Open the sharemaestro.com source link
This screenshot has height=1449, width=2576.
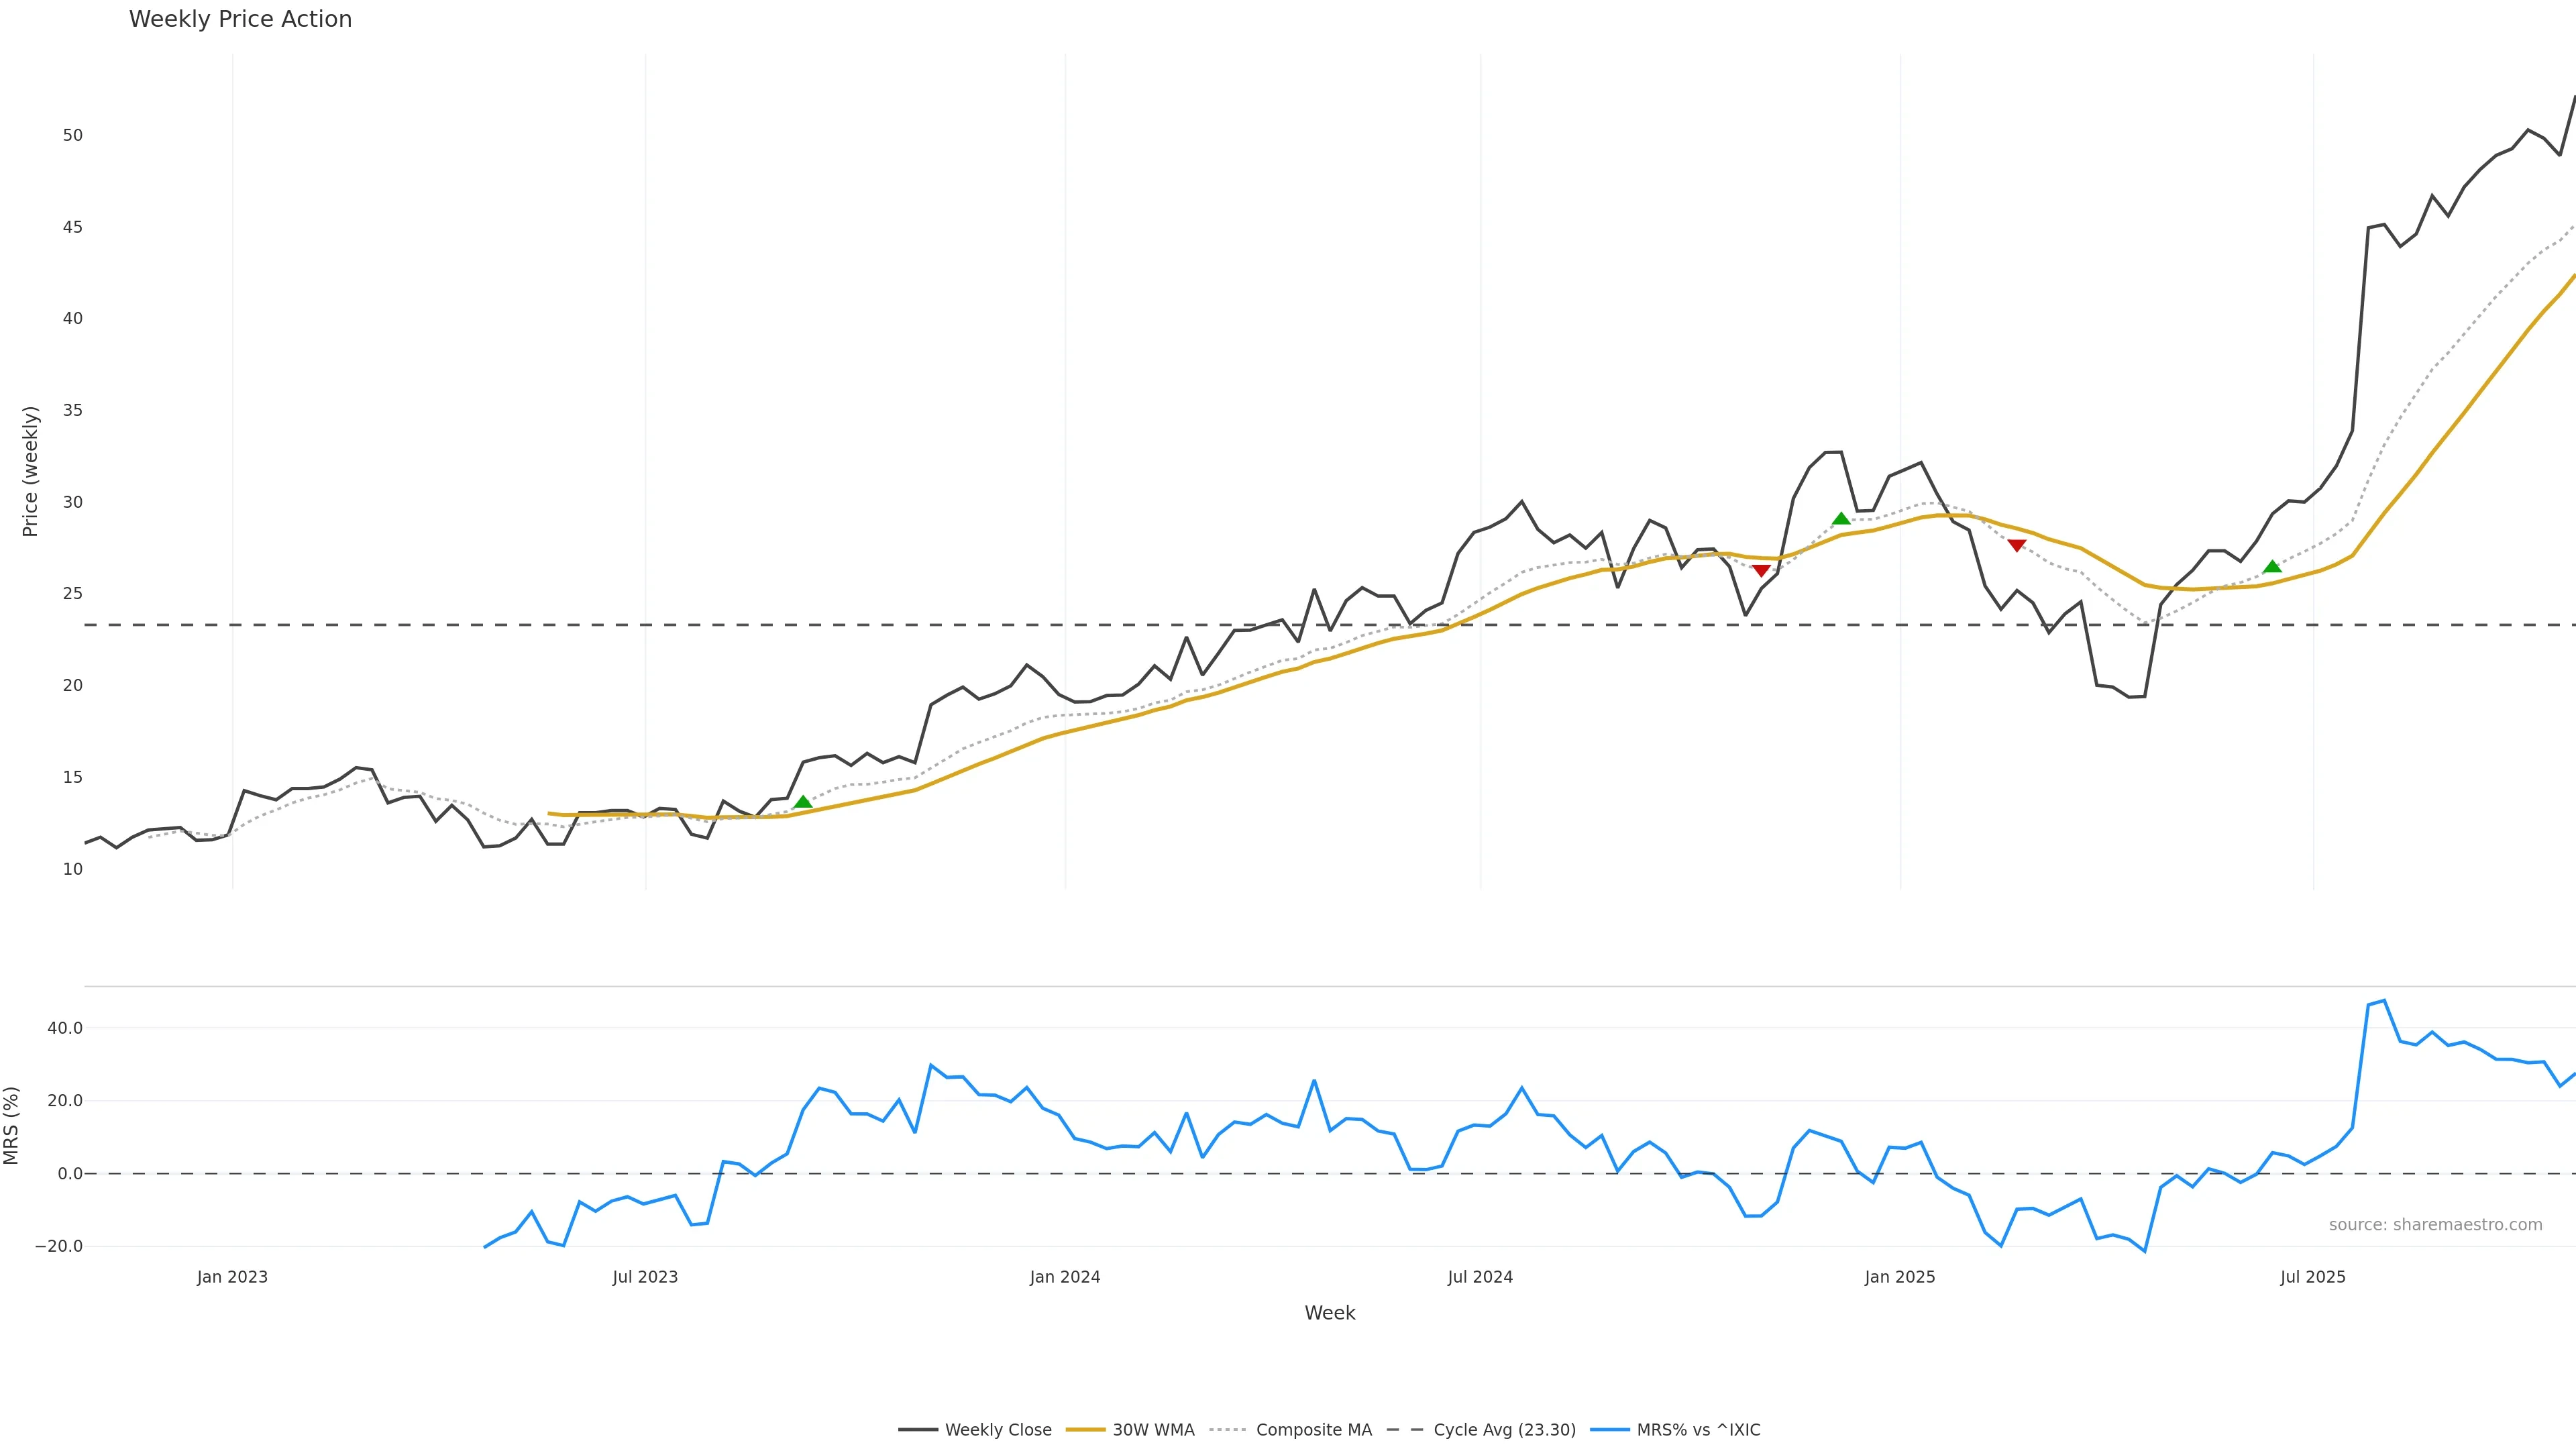coord(2435,1225)
